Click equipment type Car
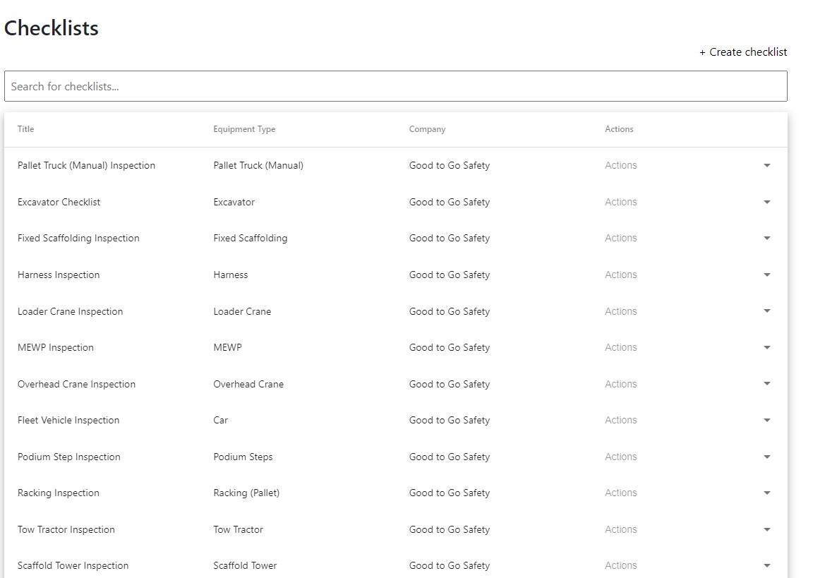 (x=220, y=420)
